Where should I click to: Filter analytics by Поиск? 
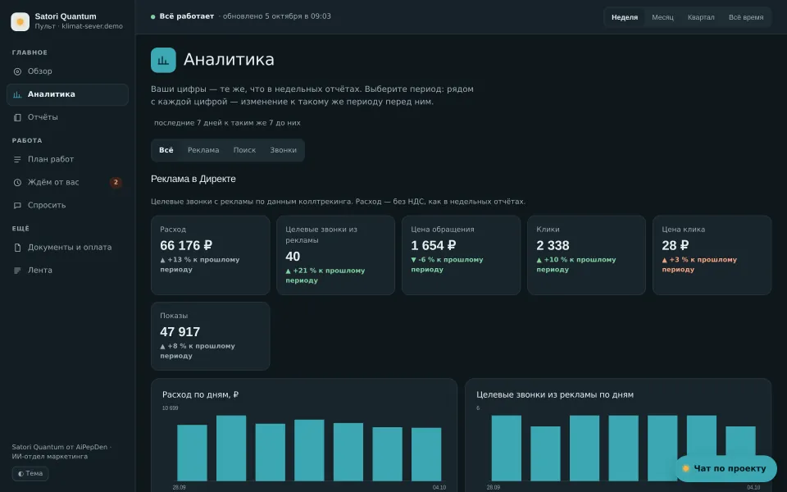(244, 150)
